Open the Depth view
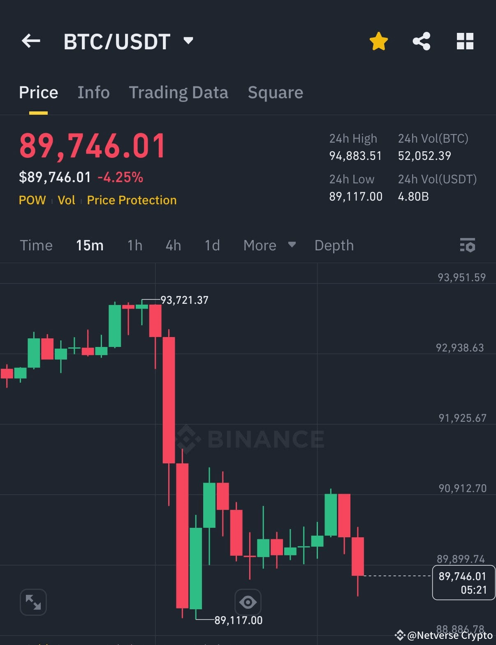 coord(334,245)
